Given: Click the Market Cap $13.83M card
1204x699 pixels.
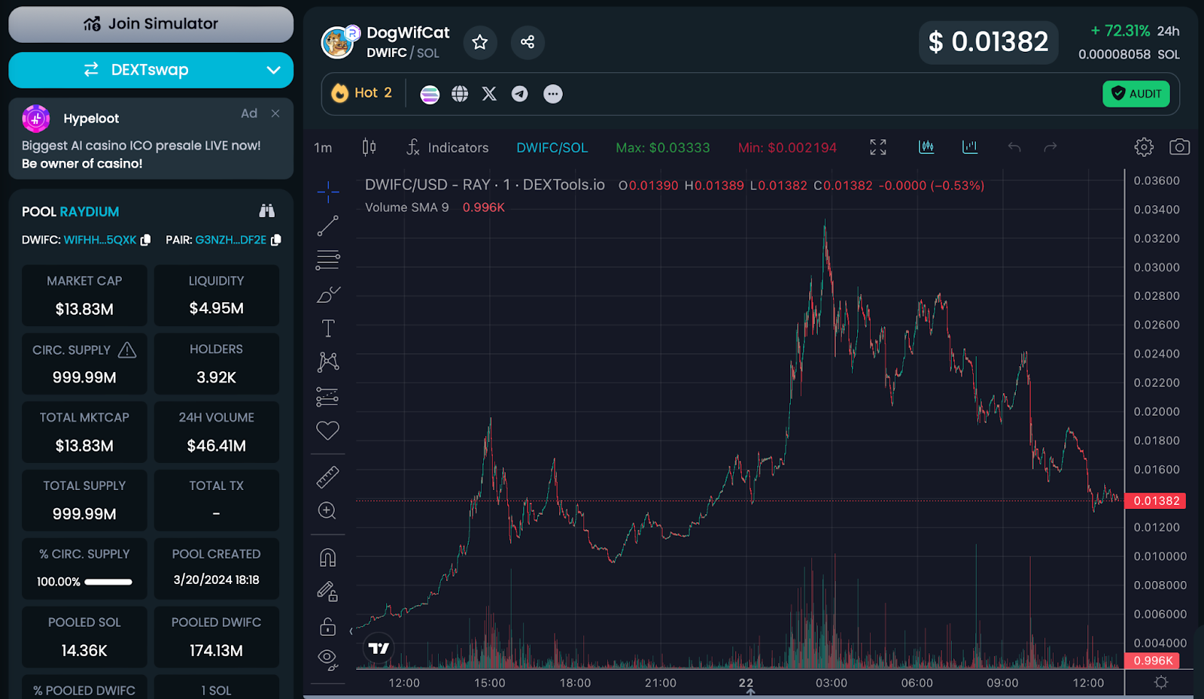Looking at the screenshot, I should 84,295.
